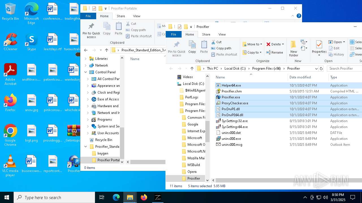The width and height of the screenshot is (362, 203).
Task: Click the Rename button in Organize group
Action: point(274,52)
